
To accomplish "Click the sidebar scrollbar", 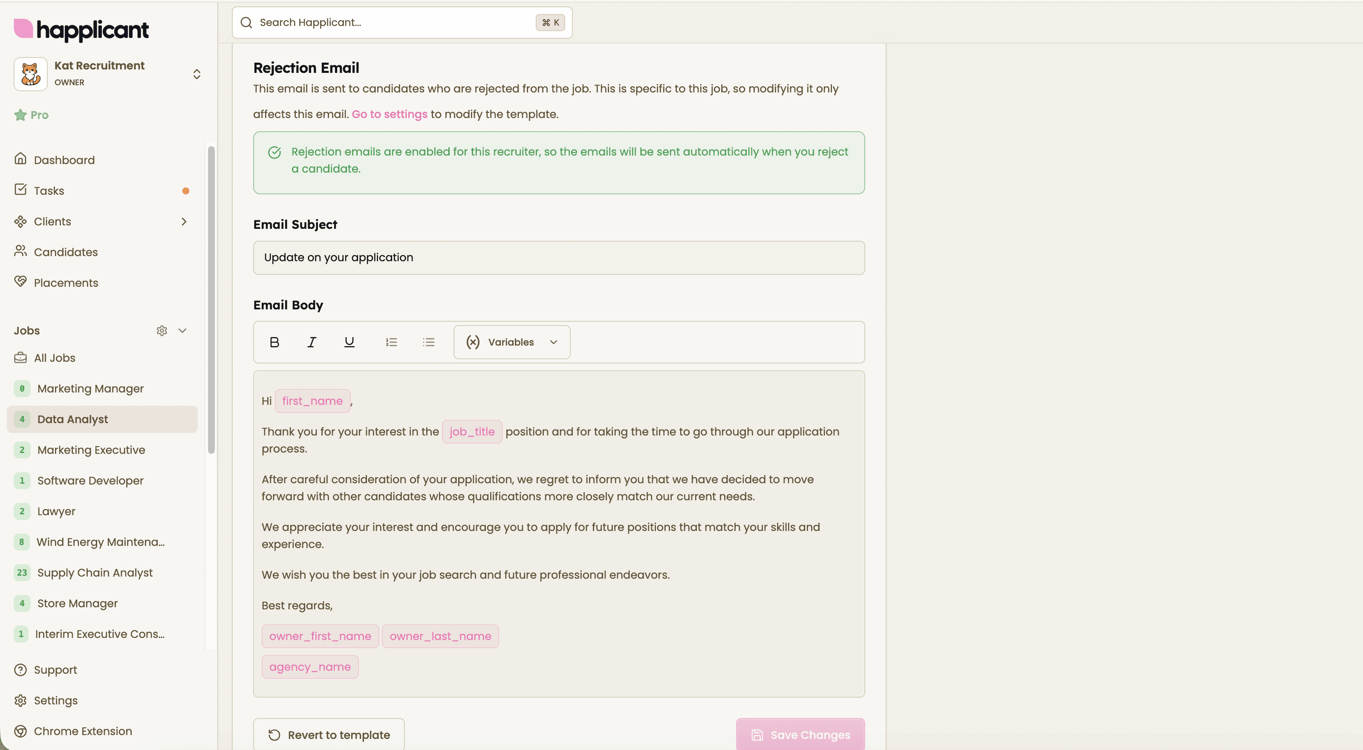I will point(211,300).
